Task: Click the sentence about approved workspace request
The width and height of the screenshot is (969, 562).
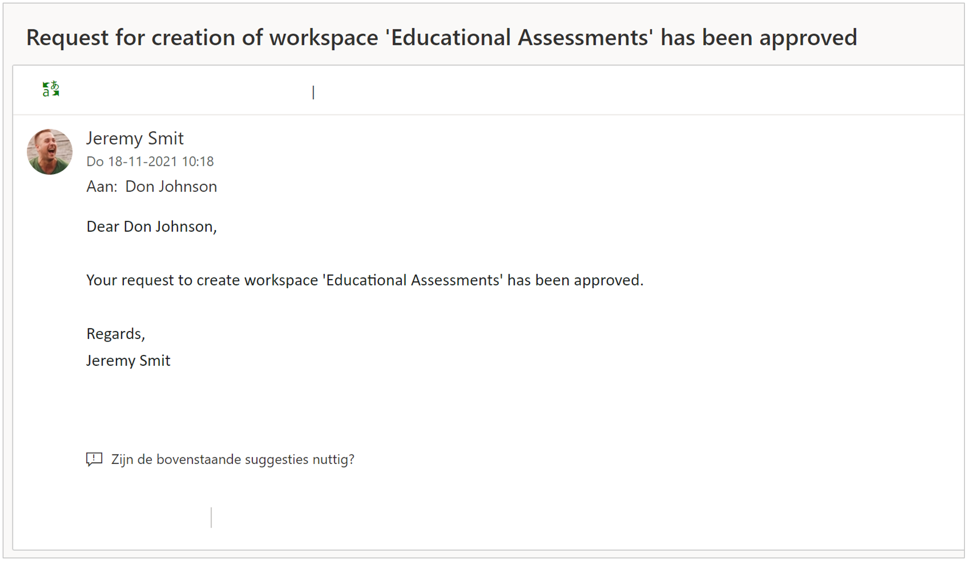Action: click(x=365, y=280)
